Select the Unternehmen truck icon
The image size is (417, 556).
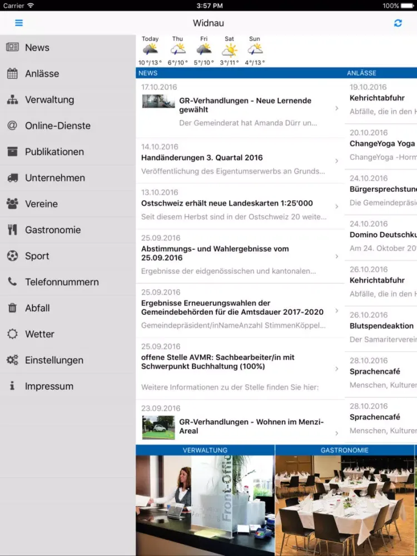point(12,178)
